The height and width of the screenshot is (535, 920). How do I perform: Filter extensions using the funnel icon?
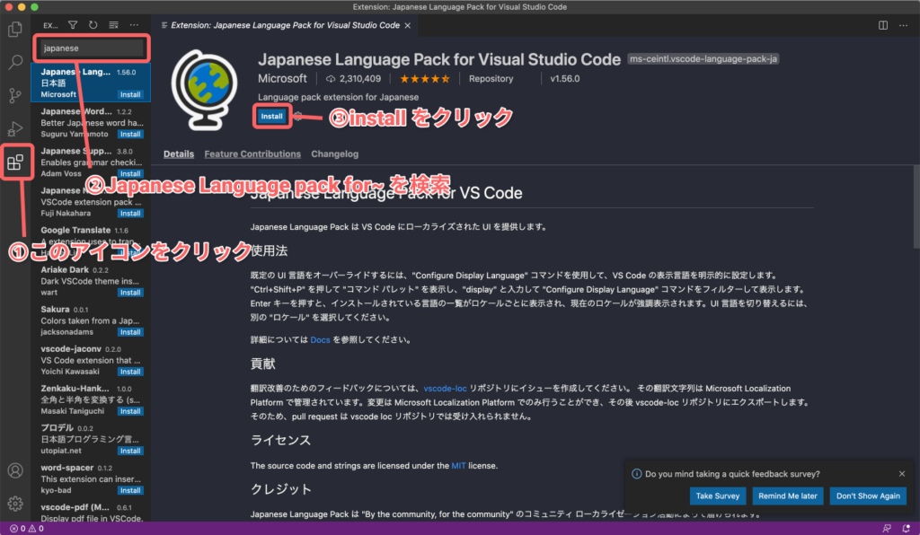(73, 25)
